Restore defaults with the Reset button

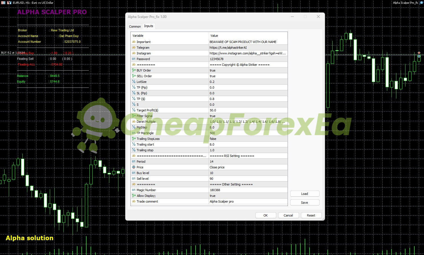coord(311,215)
